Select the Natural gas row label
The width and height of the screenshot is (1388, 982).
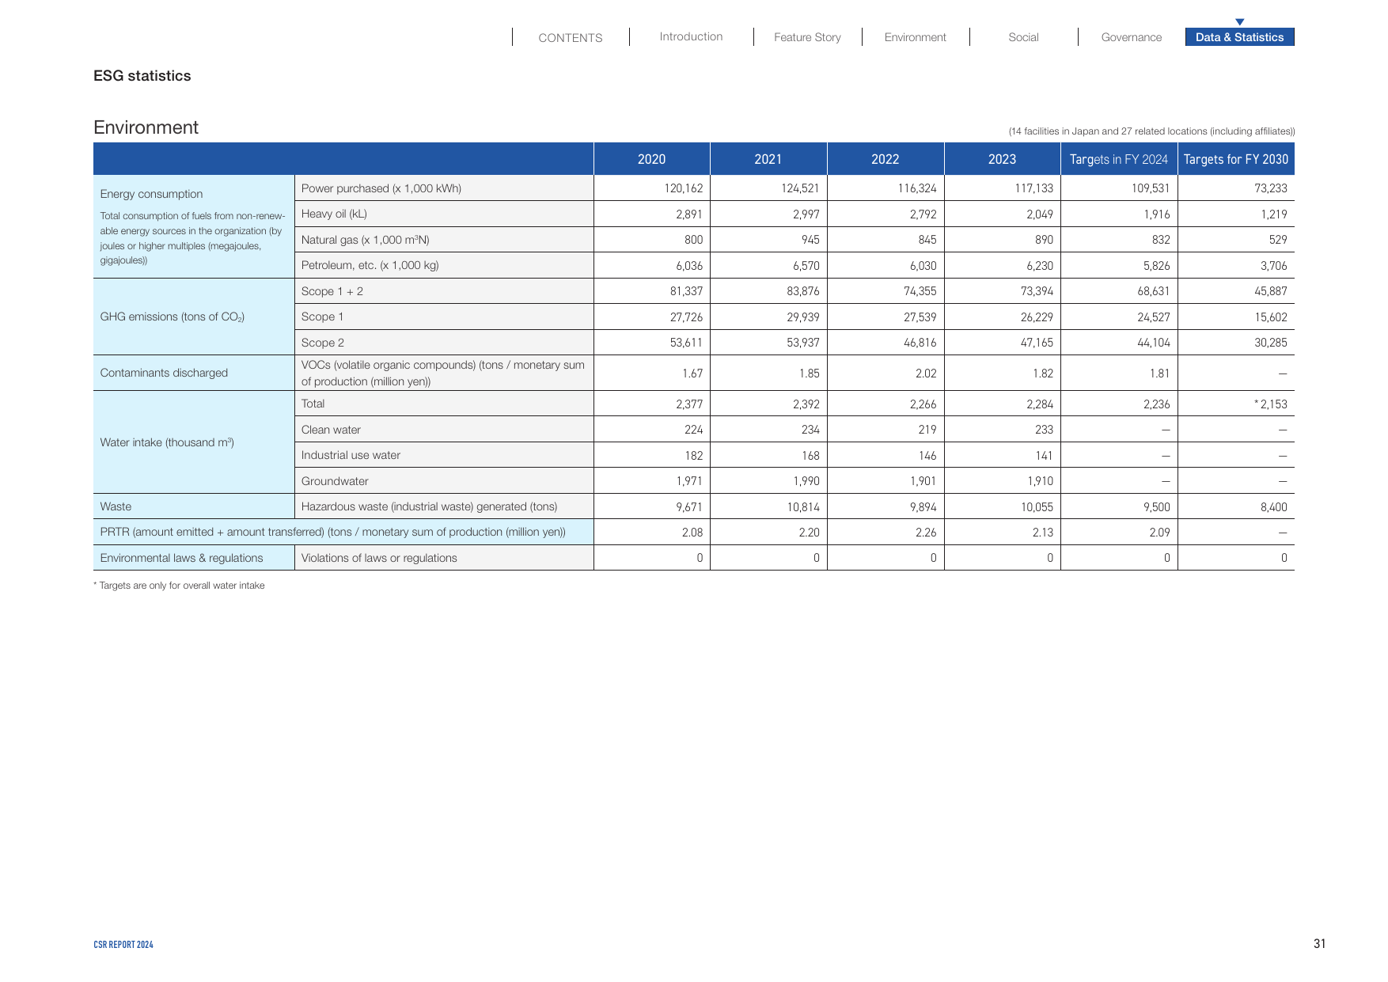coord(365,240)
